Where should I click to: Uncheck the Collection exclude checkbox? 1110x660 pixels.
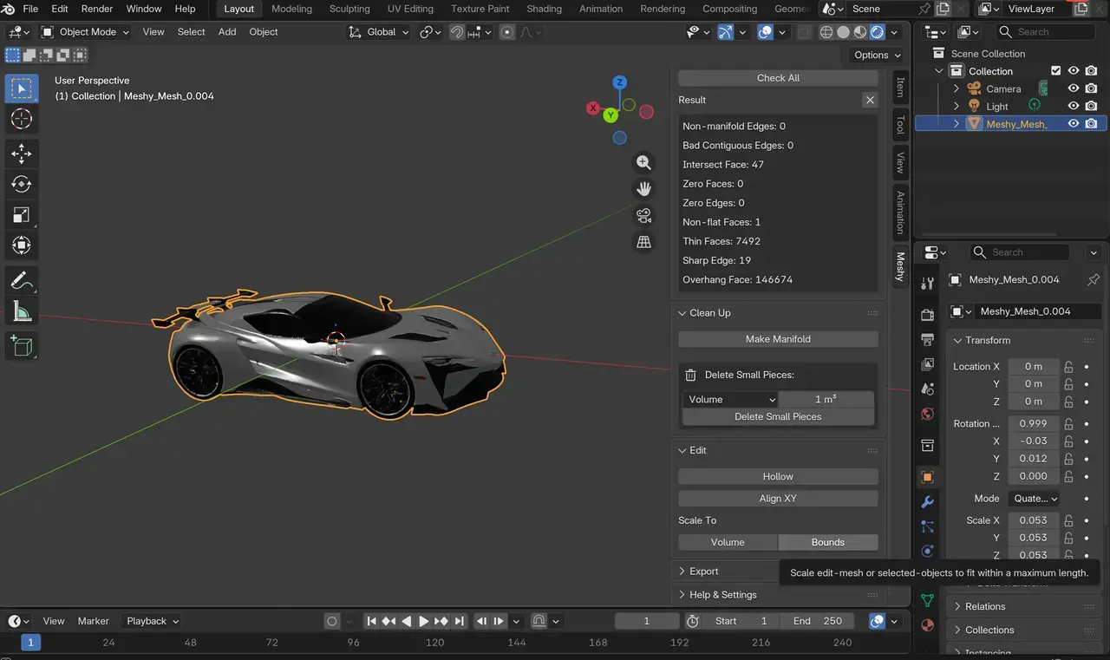click(x=1055, y=71)
